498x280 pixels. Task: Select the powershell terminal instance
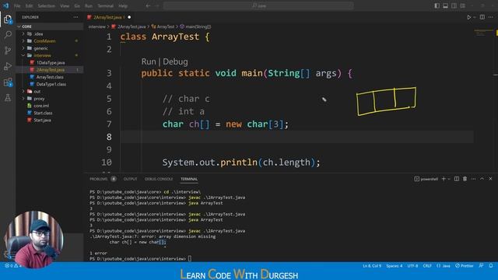tap(426, 179)
